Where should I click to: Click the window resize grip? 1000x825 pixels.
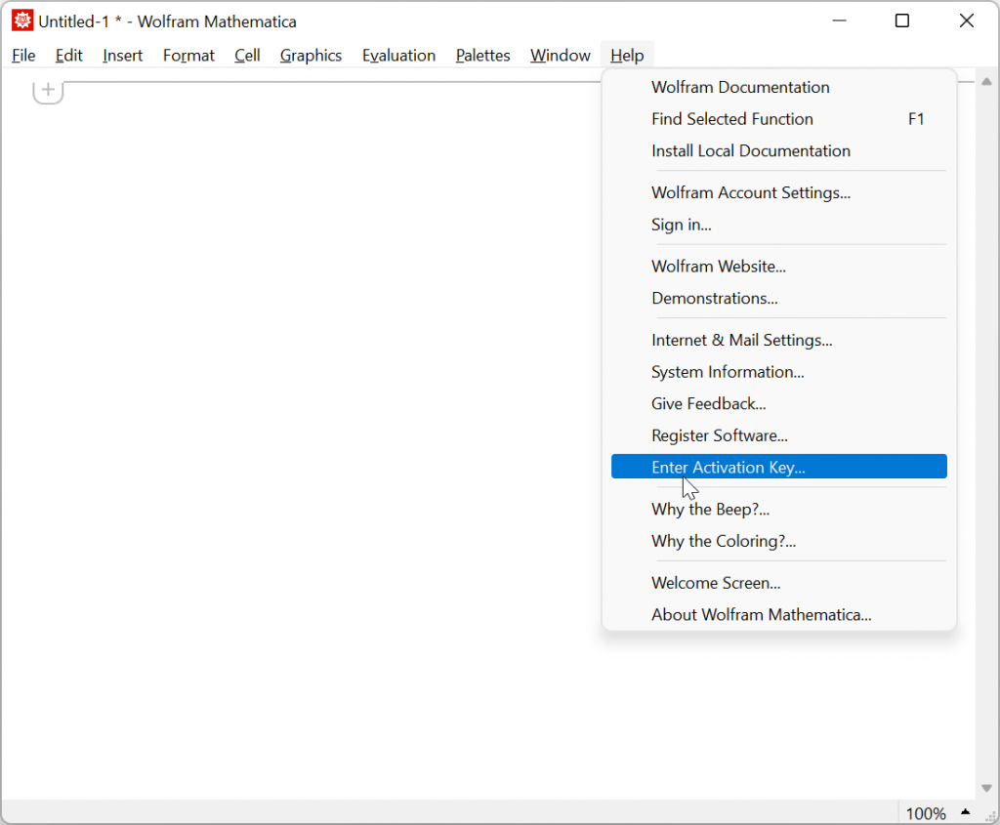point(991,814)
